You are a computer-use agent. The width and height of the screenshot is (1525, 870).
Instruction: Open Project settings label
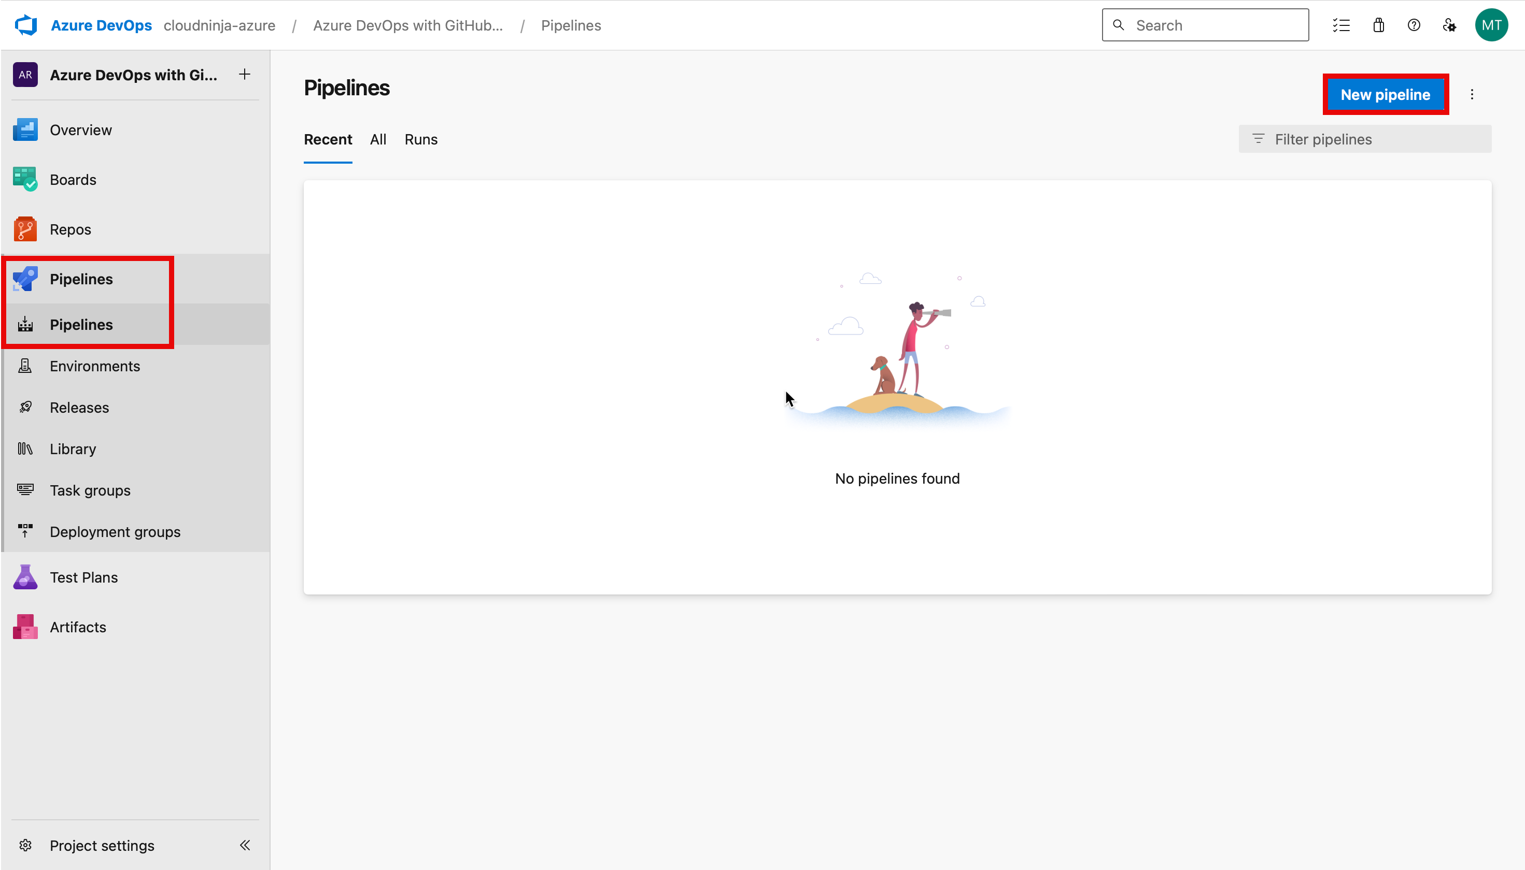pyautogui.click(x=102, y=845)
